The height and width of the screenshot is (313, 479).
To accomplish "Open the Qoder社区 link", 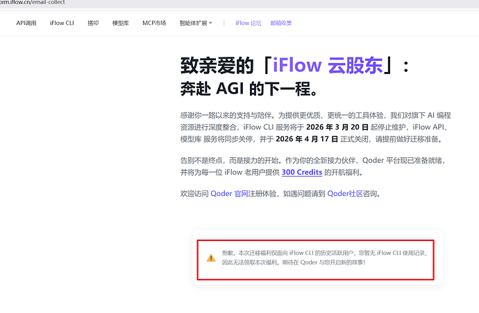I will tap(345, 193).
